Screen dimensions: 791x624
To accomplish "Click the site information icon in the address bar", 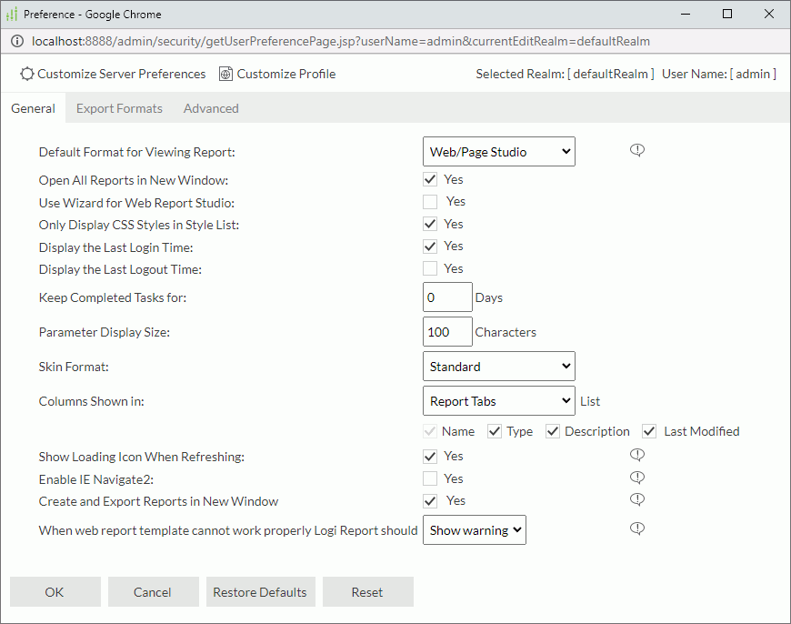I will [x=17, y=41].
